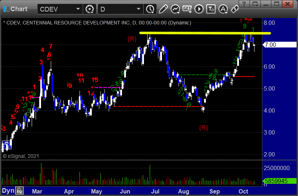Toggle the fx lock icon
This screenshot has height=196, width=298.
point(19,191)
